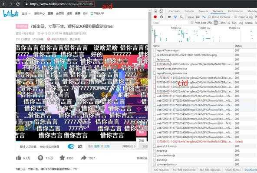
Task: Toggle the DevTools device toolbar icon
Action: point(161,11)
